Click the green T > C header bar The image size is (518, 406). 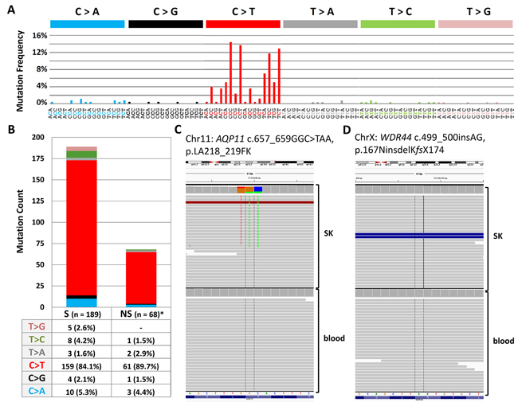pyautogui.click(x=397, y=25)
